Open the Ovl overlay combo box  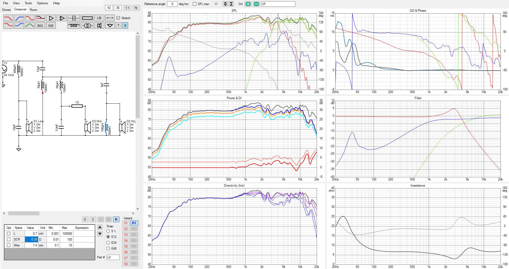tap(278, 4)
